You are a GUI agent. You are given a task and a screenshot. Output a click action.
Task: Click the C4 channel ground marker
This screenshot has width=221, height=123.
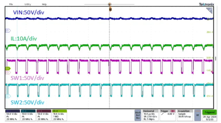pyautogui.click(x=8, y=68)
